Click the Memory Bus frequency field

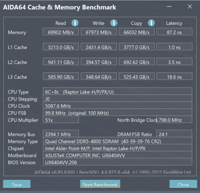[x=61, y=134]
